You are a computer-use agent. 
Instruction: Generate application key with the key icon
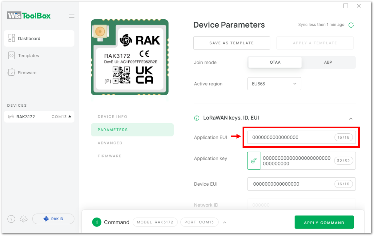254,161
